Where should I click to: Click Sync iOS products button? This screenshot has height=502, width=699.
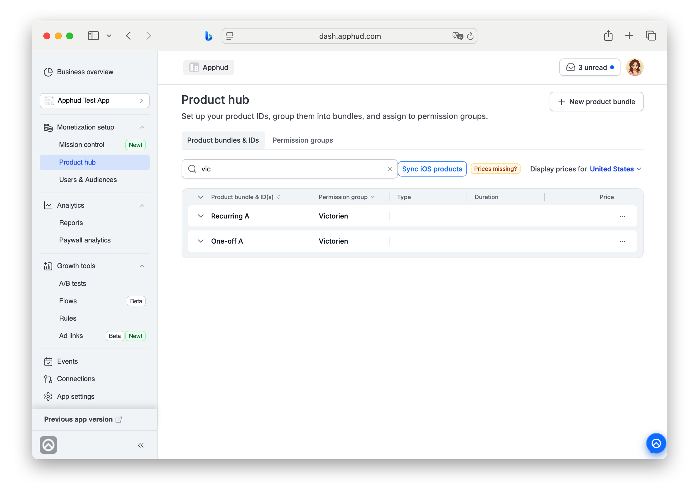tap(432, 169)
